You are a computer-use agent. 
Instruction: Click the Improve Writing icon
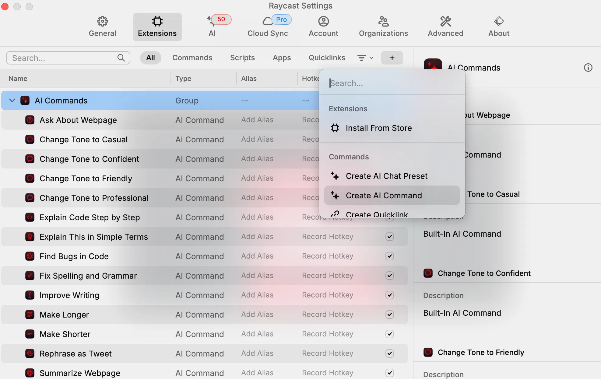(x=30, y=295)
